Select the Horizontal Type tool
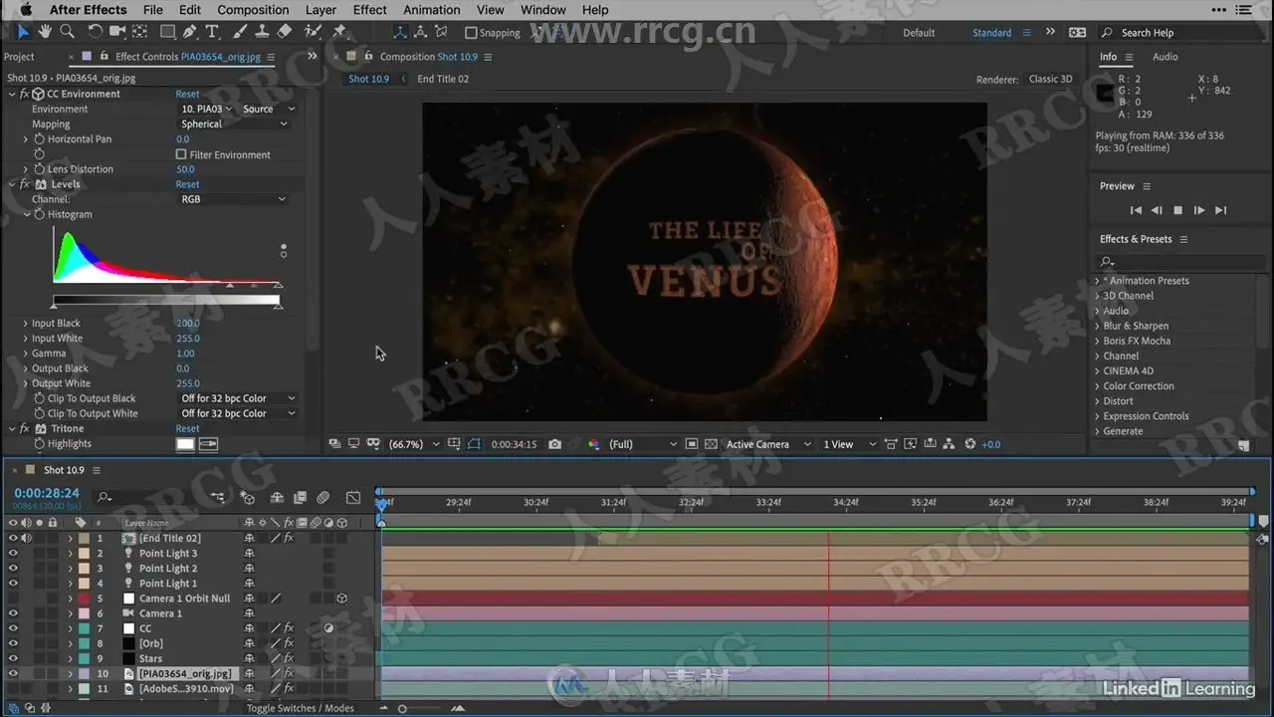Screen dimensions: 1274x717 [x=213, y=32]
